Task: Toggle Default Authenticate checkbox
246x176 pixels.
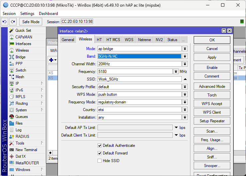Action: (x=100, y=146)
